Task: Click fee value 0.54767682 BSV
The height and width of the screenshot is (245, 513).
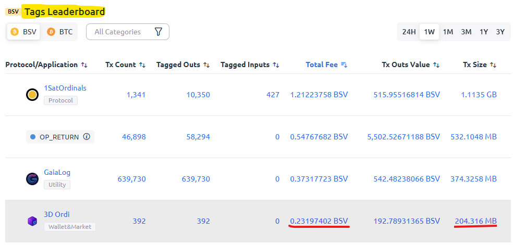Action: 319,137
